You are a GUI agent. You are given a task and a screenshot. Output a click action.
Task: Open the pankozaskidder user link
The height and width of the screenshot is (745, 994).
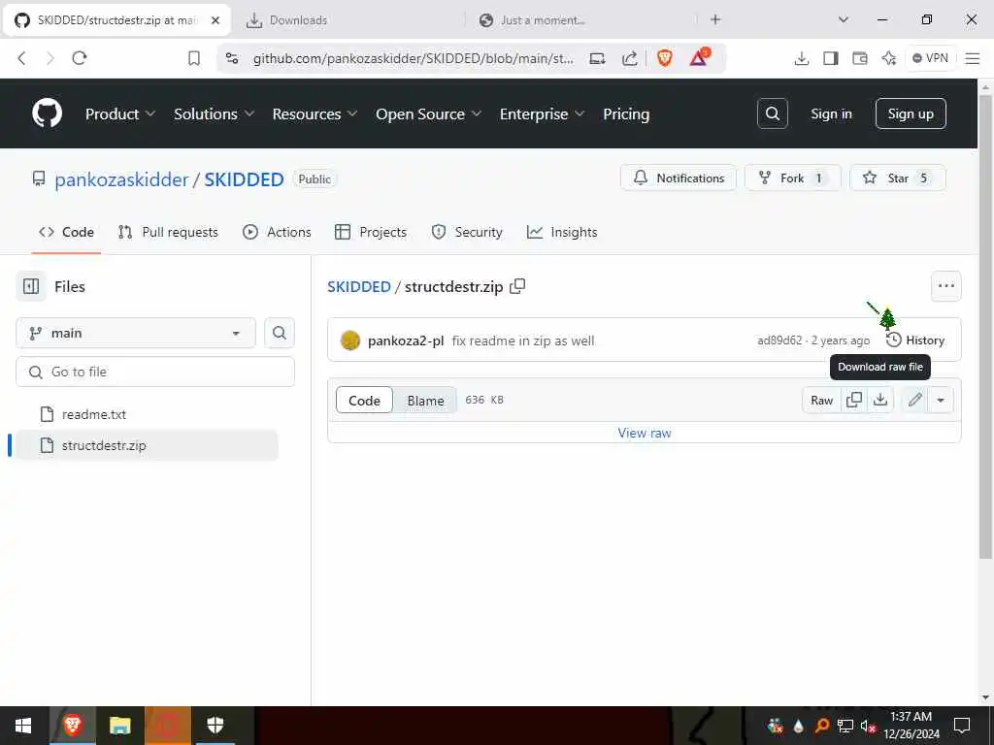point(121,179)
